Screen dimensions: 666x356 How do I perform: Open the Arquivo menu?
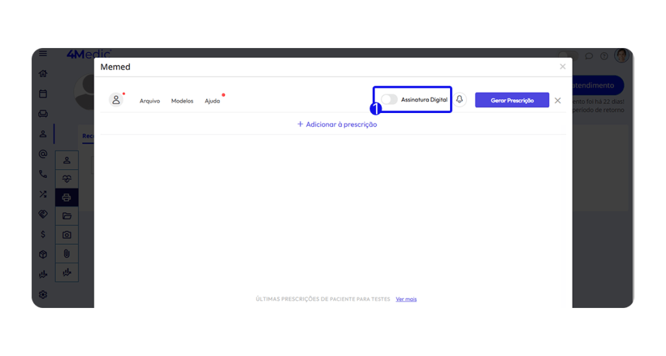[150, 101]
